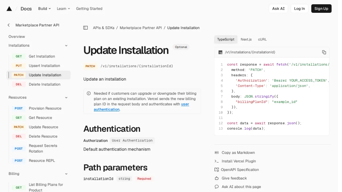342x192 pixels.
Task: Click the chat bubble Ask AI about this page icon
Action: pyautogui.click(x=217, y=187)
